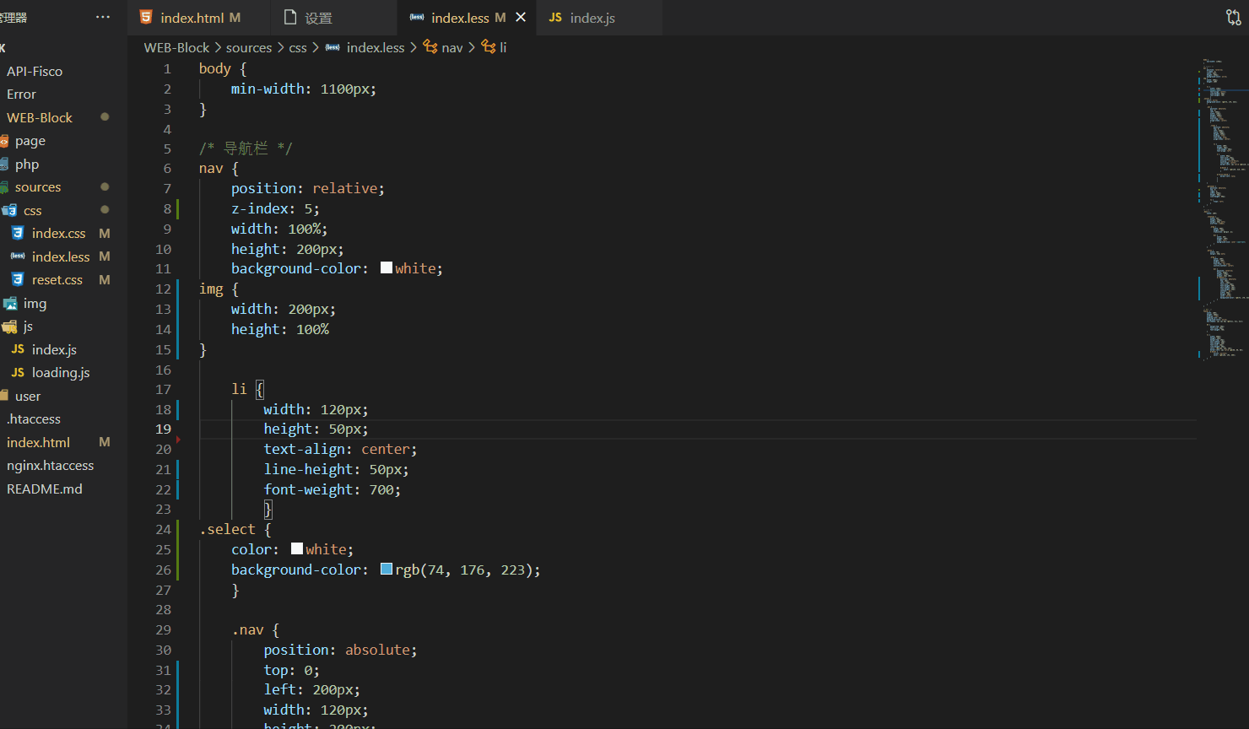Viewport: 1249px width, 729px height.
Task: Click the JS icon beside loading.js
Action: click(x=18, y=372)
